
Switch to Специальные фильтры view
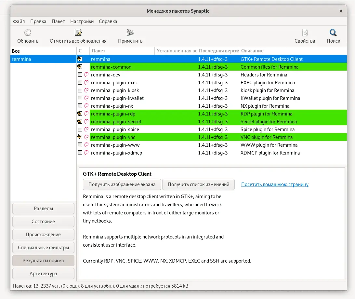[43, 248]
